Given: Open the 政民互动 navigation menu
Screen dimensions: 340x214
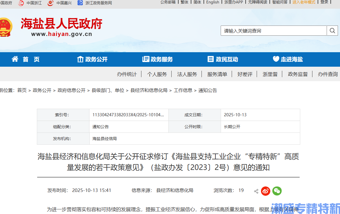Looking at the screenshot, I should click(223, 59).
